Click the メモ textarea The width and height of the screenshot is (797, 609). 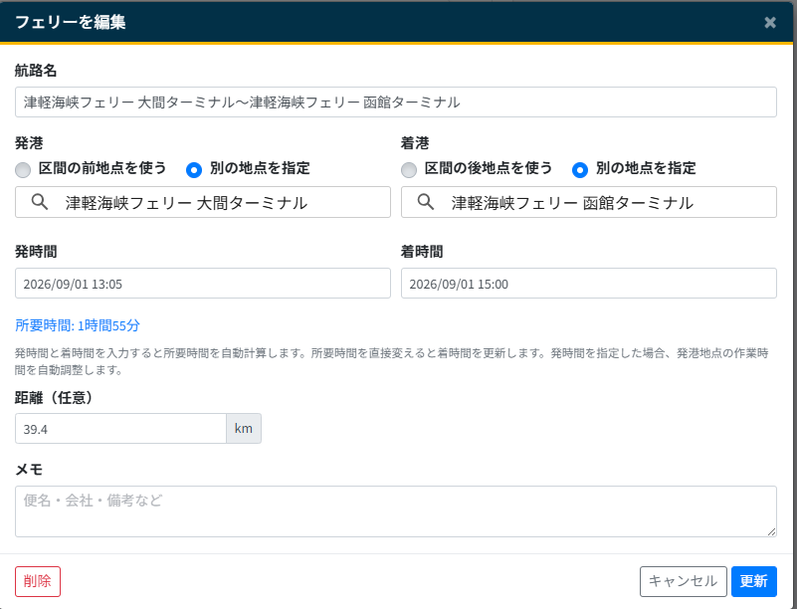point(395,511)
